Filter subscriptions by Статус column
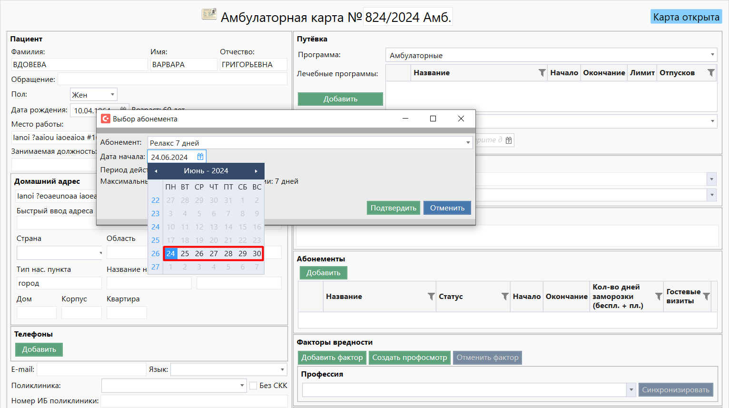The height and width of the screenshot is (408, 729). pyautogui.click(x=504, y=297)
